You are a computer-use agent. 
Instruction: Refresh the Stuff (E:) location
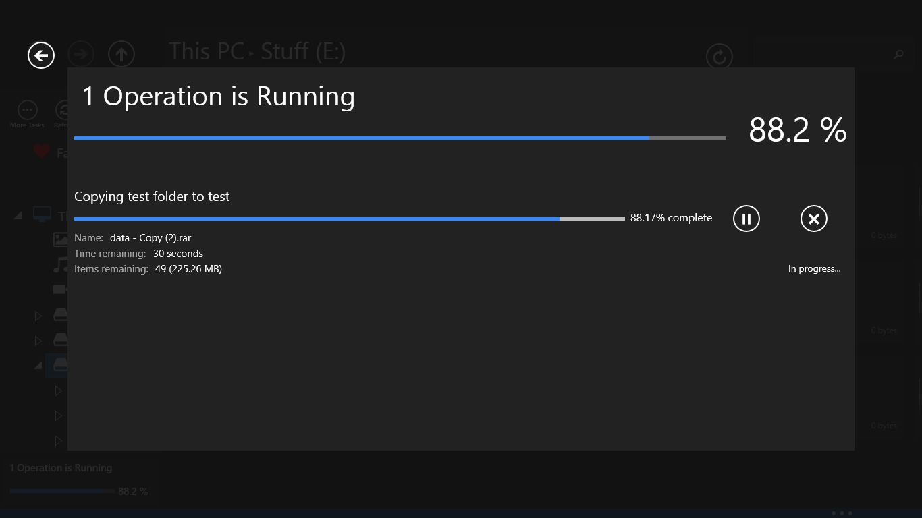tap(720, 56)
